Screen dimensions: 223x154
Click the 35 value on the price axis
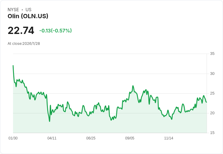(212, 54)
